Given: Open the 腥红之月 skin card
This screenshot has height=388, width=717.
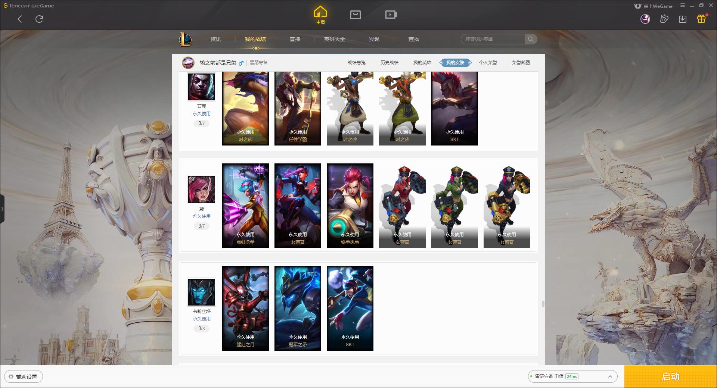Looking at the screenshot, I should click(245, 308).
